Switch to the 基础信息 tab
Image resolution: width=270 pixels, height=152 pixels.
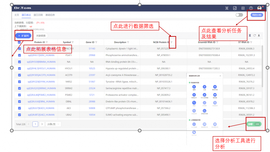point(50,15)
